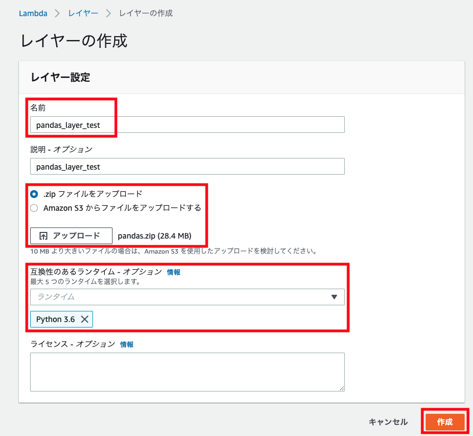Open the Lambda breadcrumb link
This screenshot has width=473, height=436.
coord(33,13)
